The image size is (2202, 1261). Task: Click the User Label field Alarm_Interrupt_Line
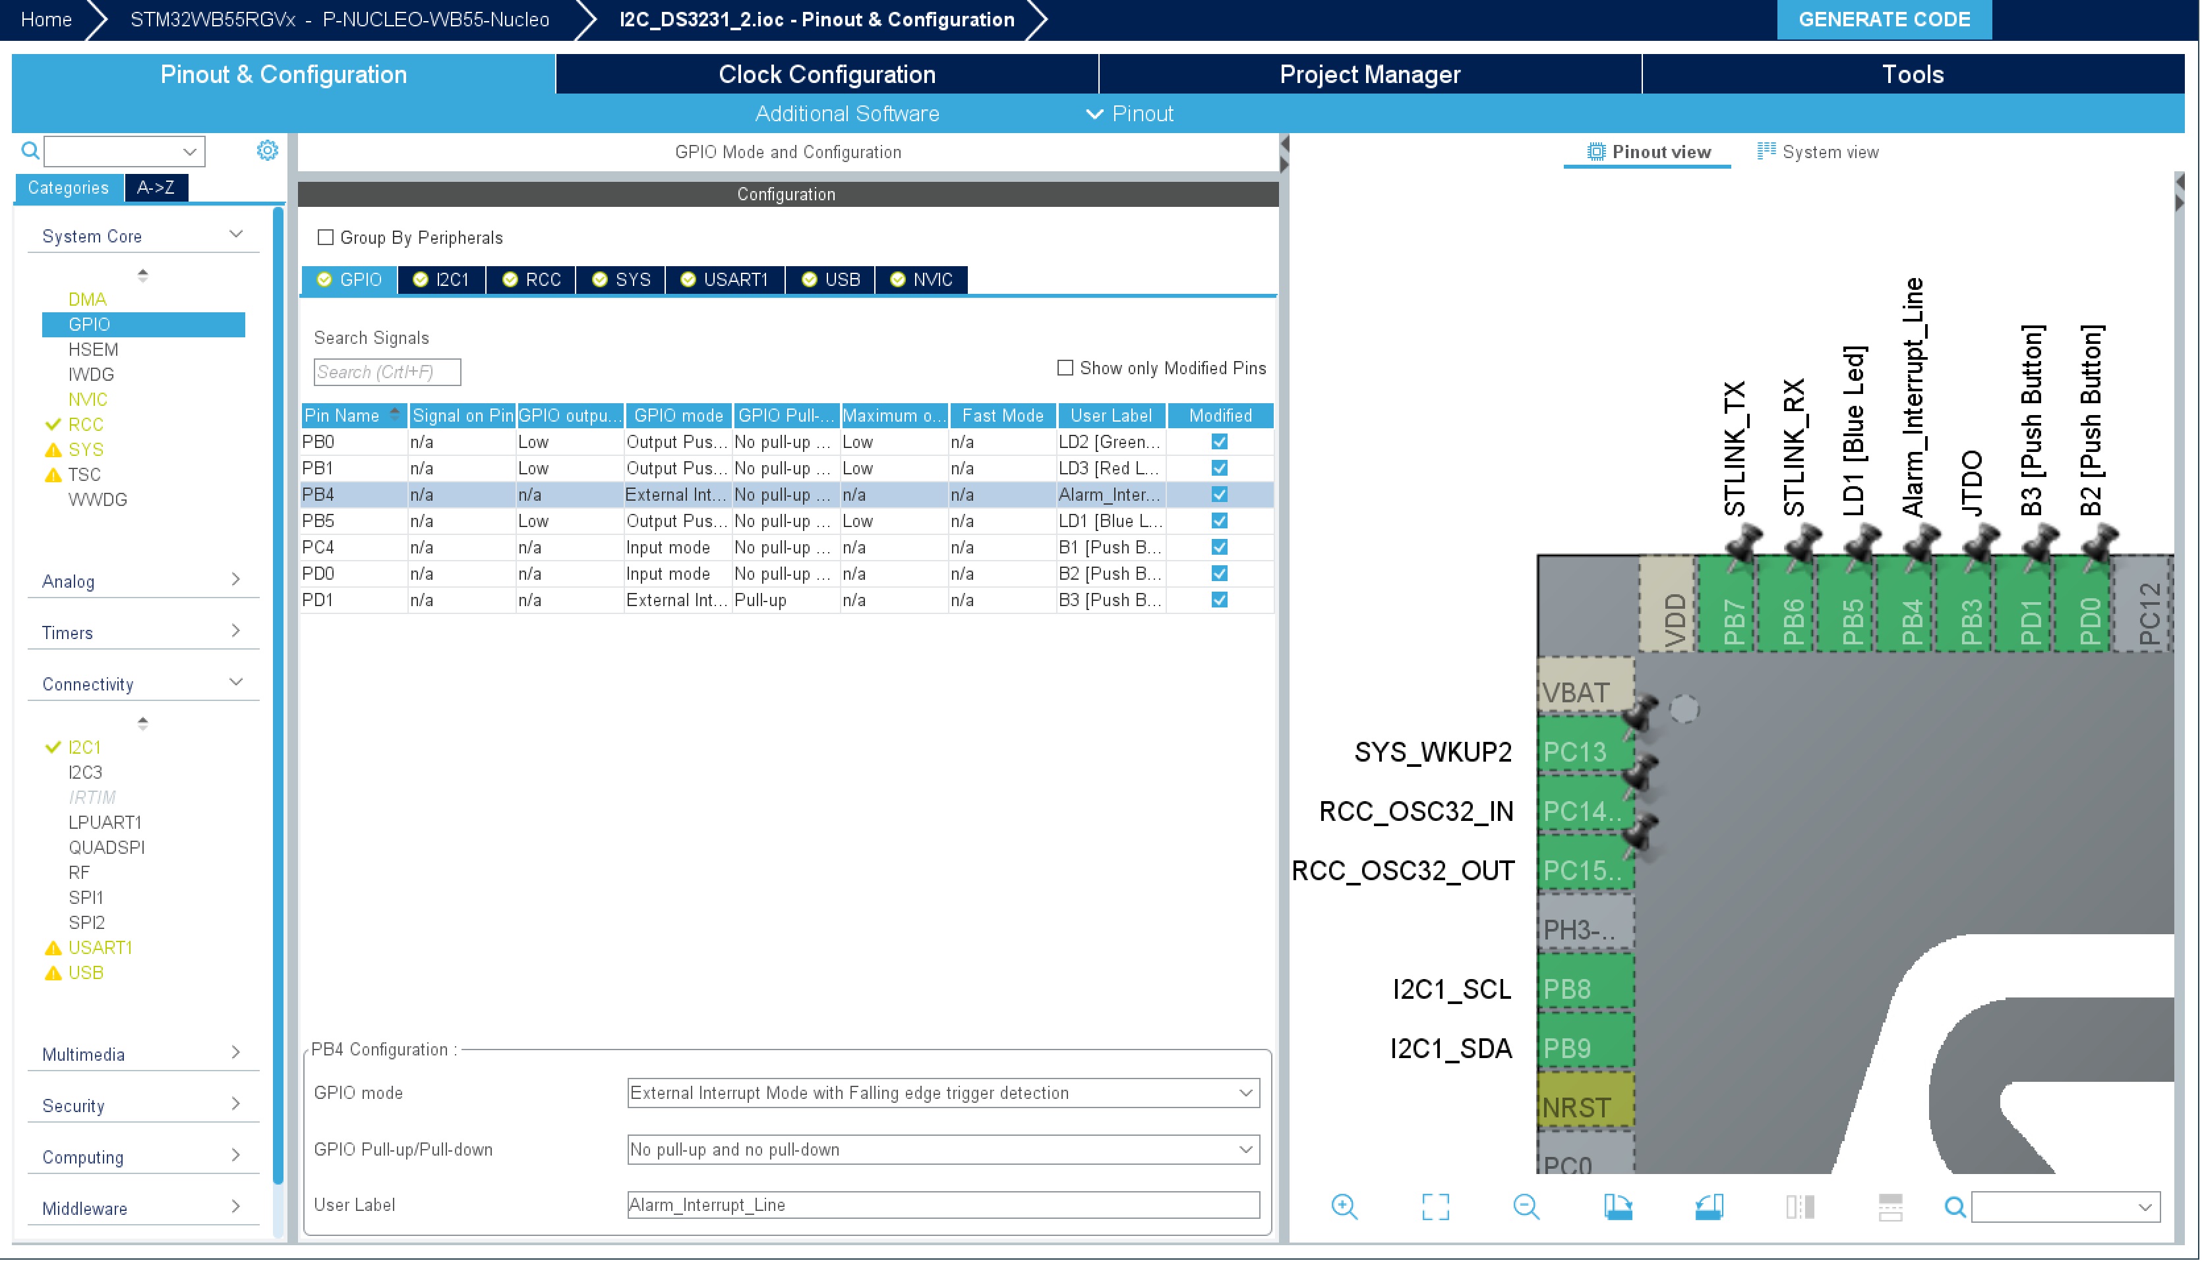pyautogui.click(x=943, y=1205)
